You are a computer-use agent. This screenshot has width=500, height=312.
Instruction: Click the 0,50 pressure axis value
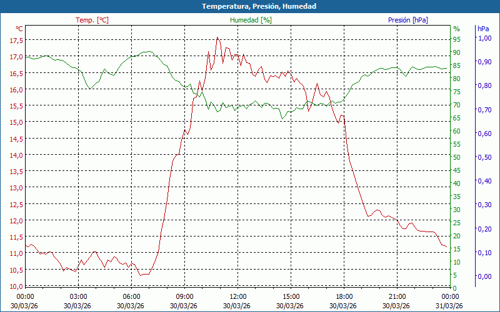pyautogui.click(x=484, y=157)
